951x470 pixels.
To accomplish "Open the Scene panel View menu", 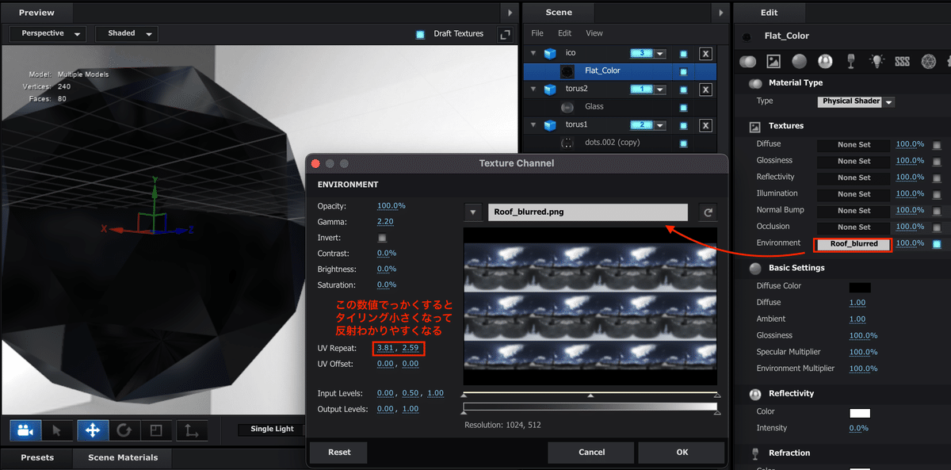I will (594, 33).
